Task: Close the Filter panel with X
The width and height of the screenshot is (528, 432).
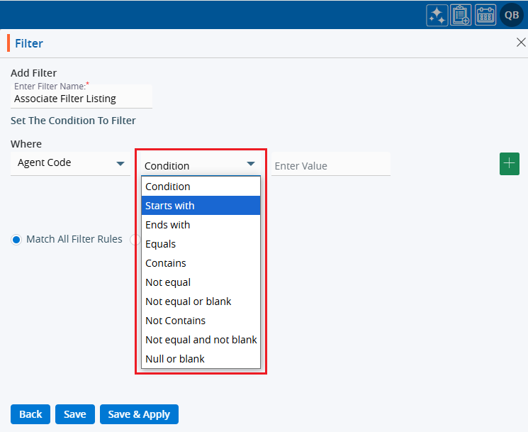Action: point(520,43)
